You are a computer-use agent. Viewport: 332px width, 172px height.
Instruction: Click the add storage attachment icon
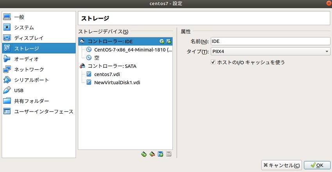coord(160,154)
